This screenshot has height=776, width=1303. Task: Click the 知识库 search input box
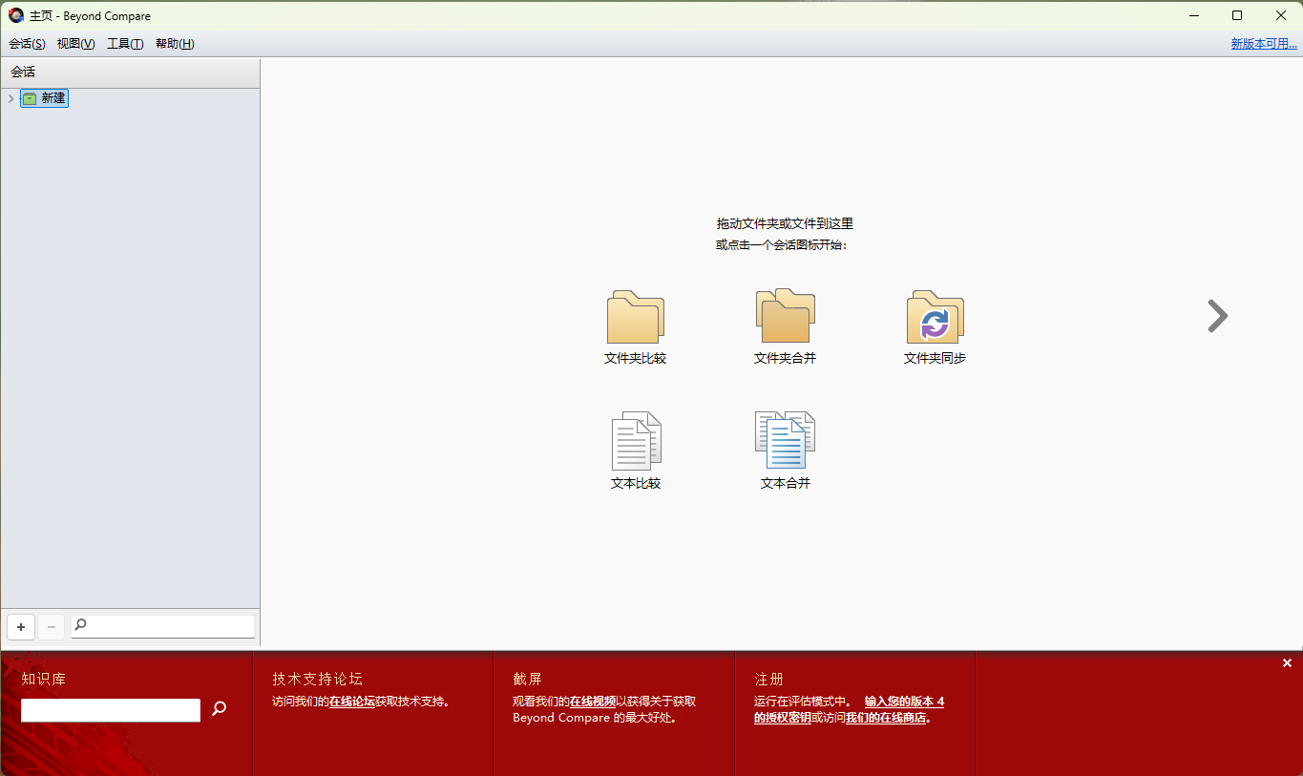[111, 710]
